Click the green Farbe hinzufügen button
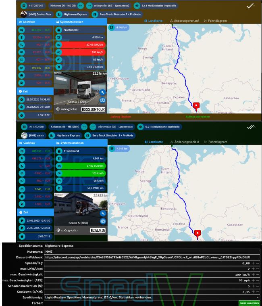This screenshot has width=262, height=306. (249, 303)
